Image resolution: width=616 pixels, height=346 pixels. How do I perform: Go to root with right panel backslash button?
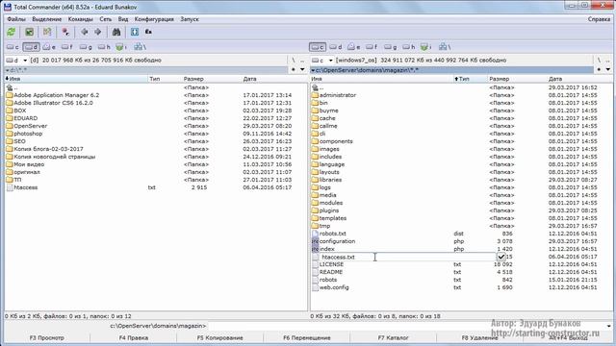pyautogui.click(x=599, y=61)
